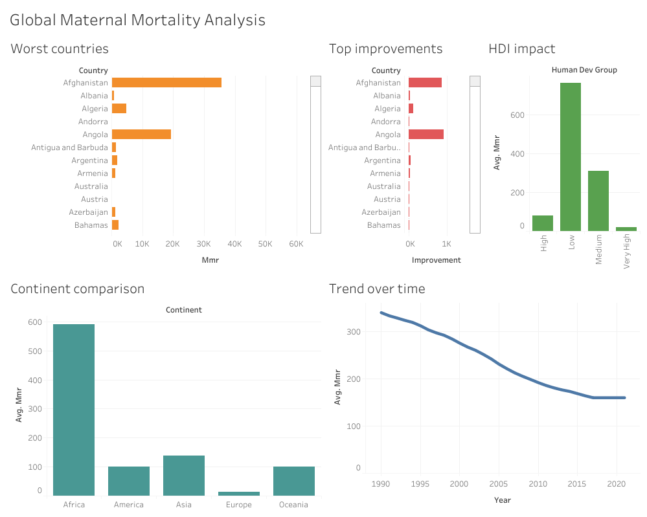This screenshot has height=517, width=647.
Task: Click 'Antigua and Barbuda' label in Worst countries
Action: pos(69,148)
